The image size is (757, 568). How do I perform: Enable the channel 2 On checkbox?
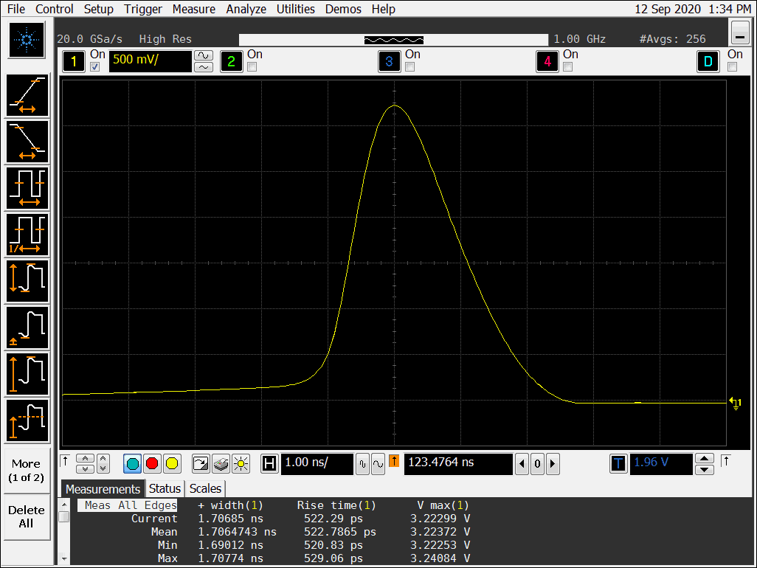[252, 67]
